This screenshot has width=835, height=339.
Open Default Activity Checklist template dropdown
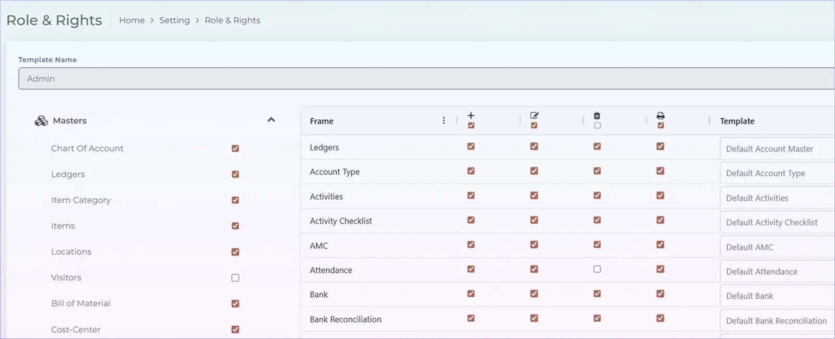pos(777,222)
